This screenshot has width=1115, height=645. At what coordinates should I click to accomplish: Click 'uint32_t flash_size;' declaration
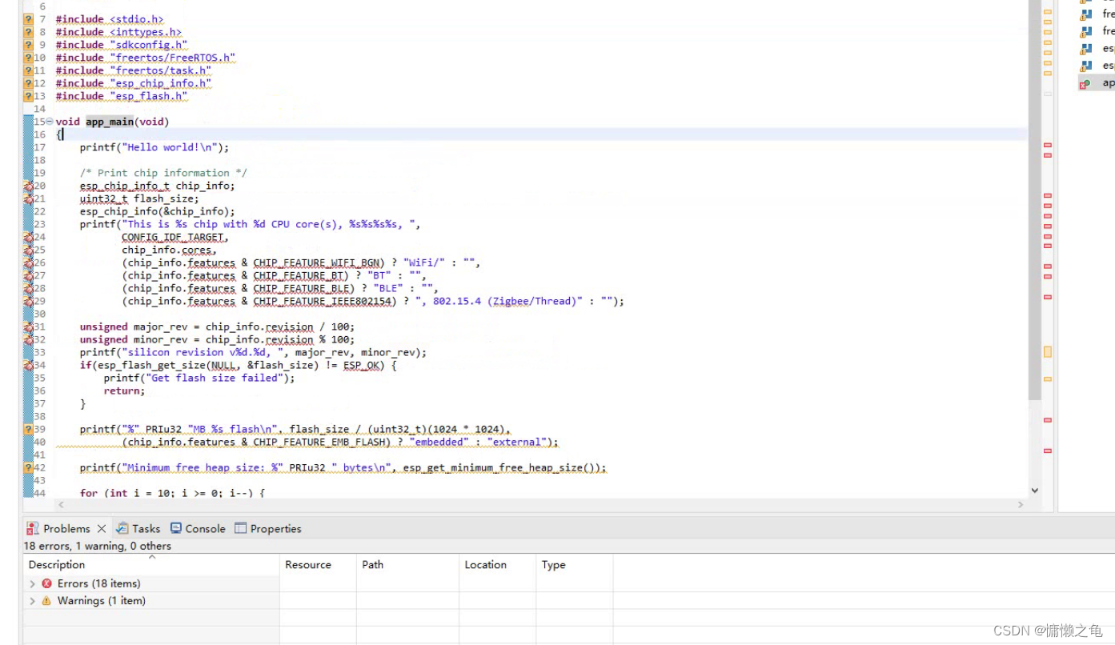[139, 198]
